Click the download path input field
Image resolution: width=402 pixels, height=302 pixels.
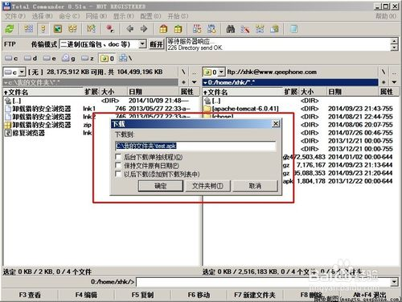pyautogui.click(x=195, y=146)
